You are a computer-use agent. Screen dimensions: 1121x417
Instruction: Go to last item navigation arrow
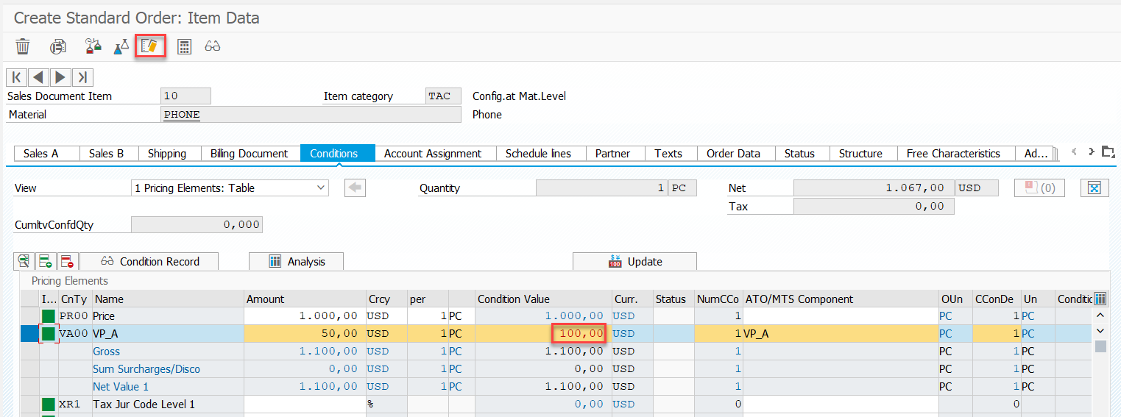[82, 77]
